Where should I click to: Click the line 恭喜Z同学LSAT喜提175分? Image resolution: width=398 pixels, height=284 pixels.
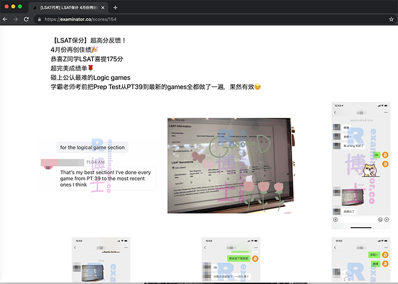coord(87,59)
